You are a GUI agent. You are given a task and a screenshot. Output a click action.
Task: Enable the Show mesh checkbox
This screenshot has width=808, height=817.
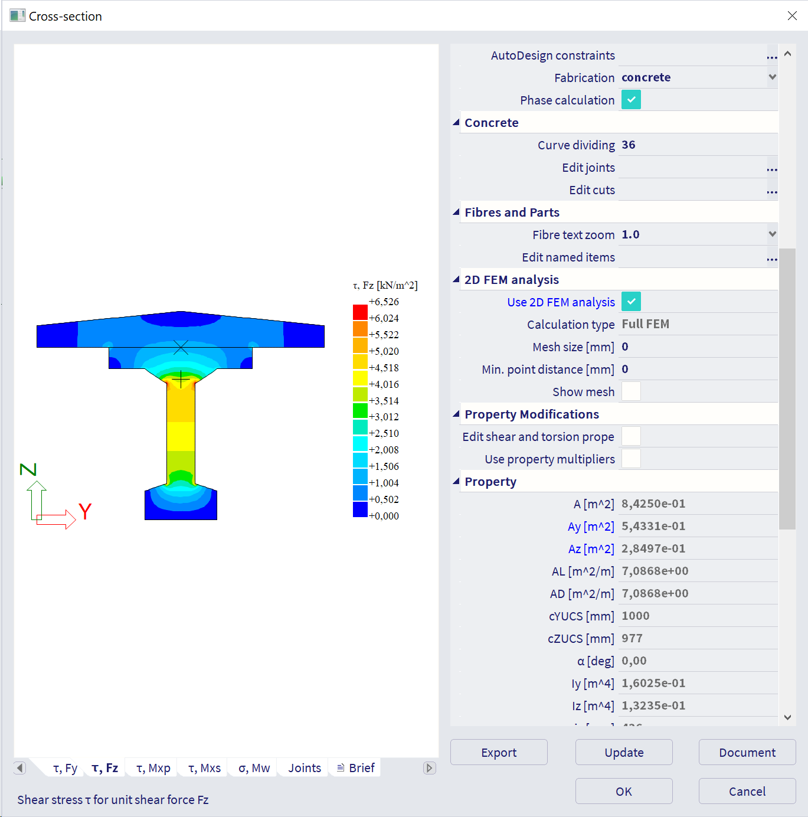click(x=631, y=391)
